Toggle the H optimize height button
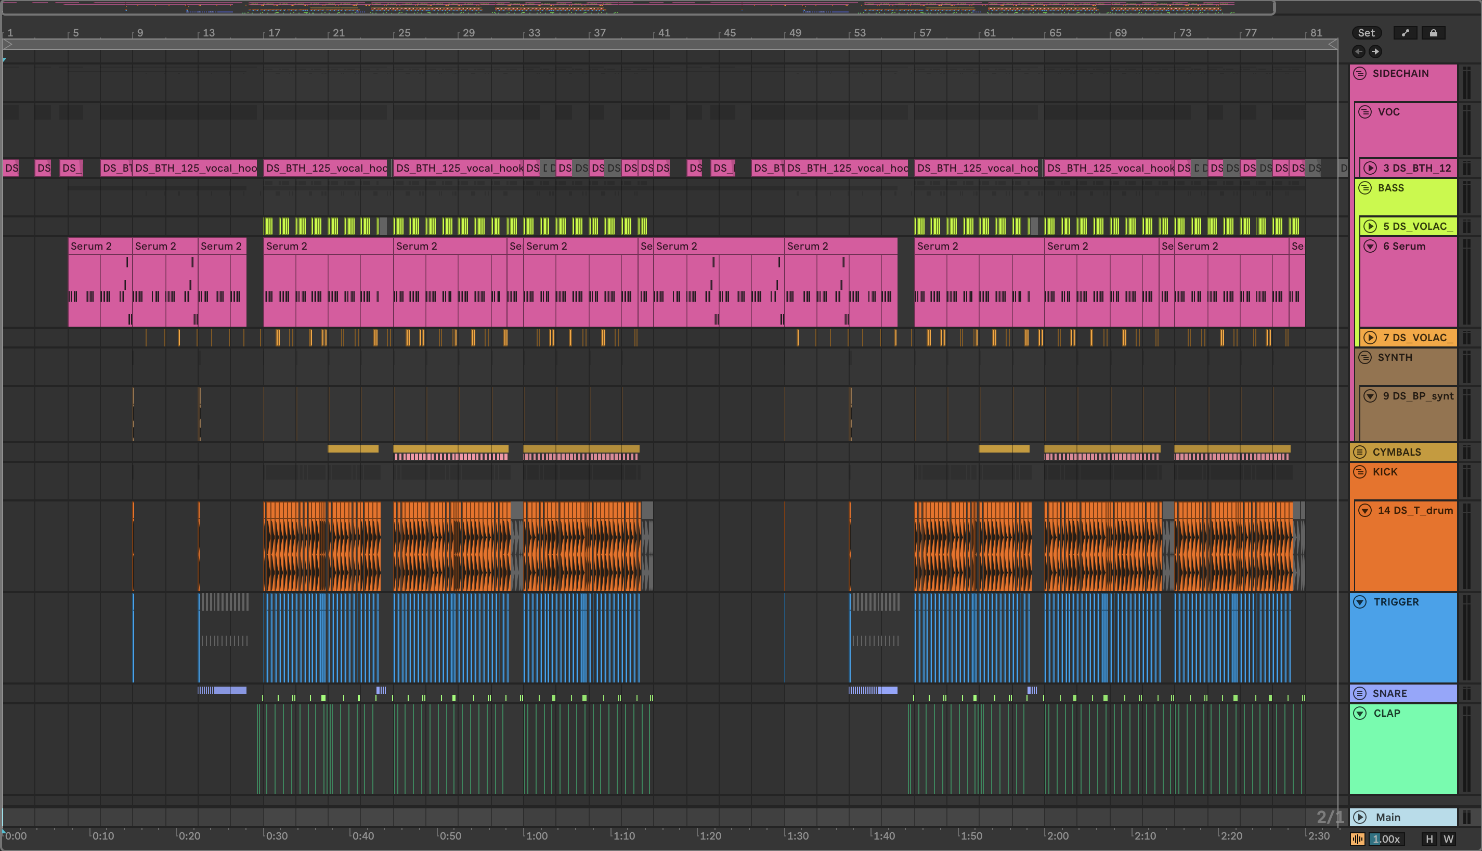 pos(1429,839)
